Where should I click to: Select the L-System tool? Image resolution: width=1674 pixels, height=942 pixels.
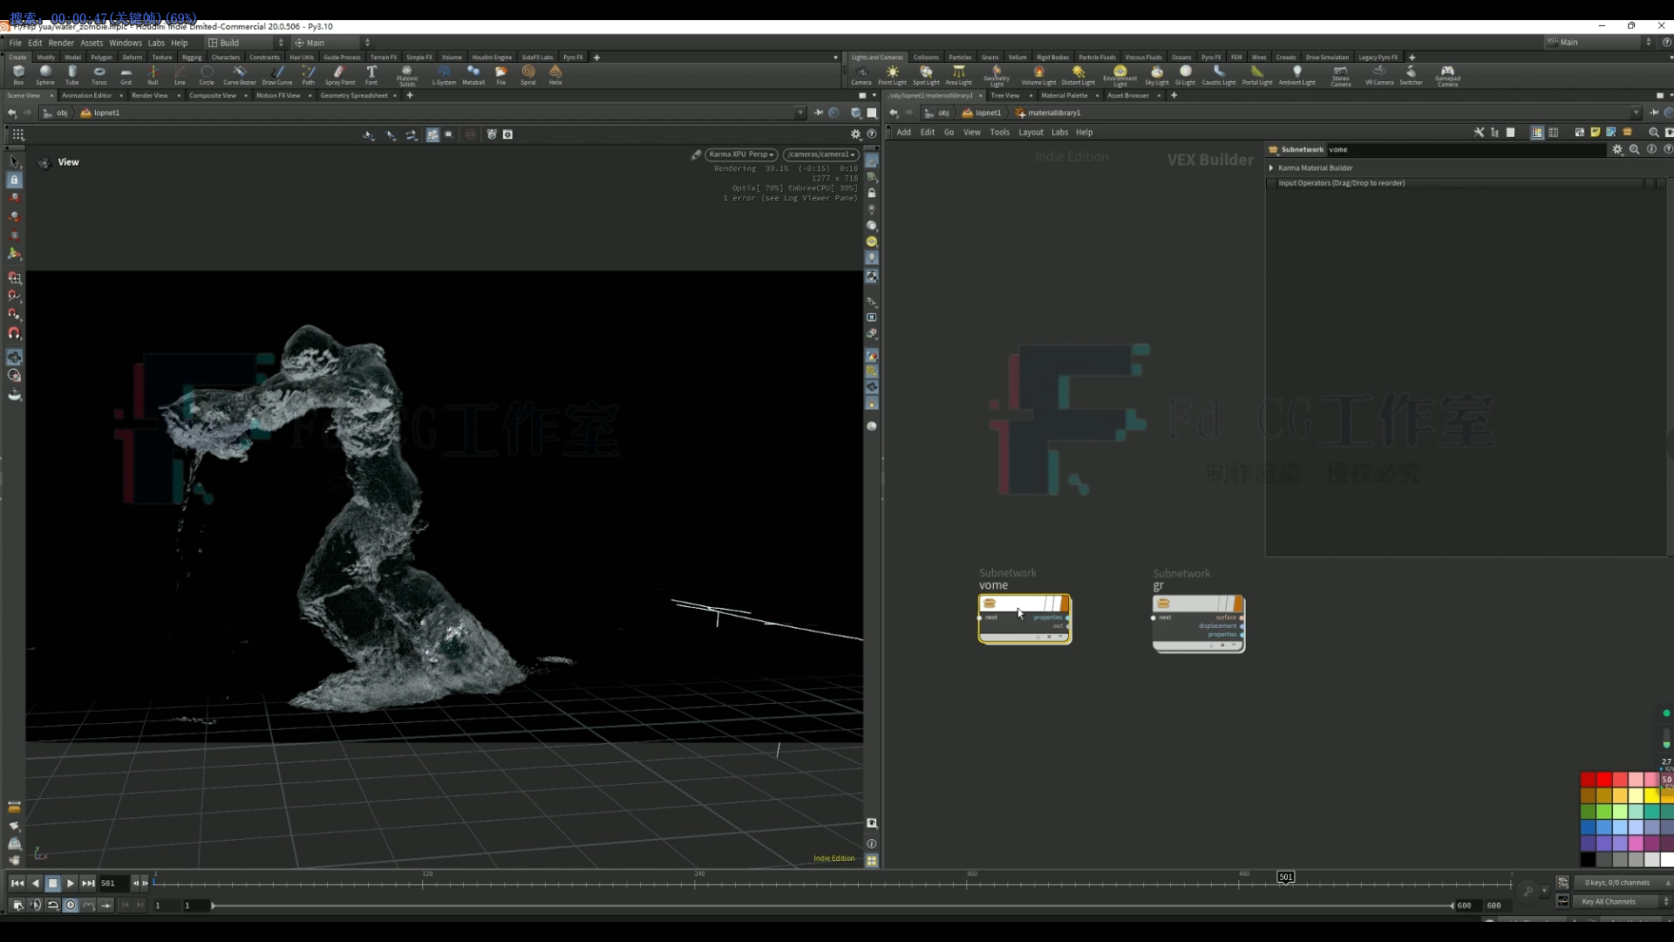[x=444, y=73]
